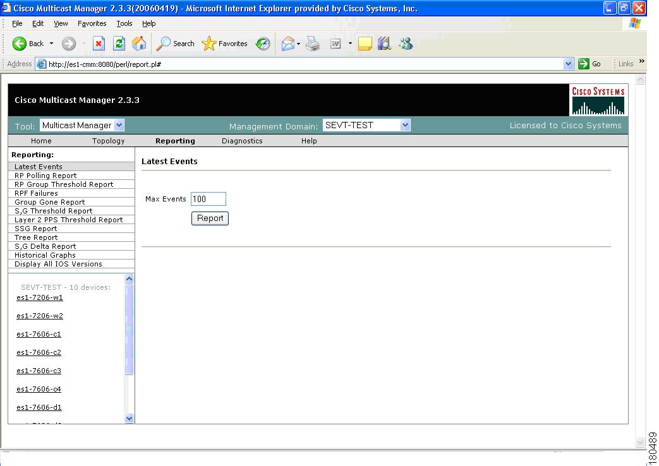Open the browser Help menu
The image size is (659, 466).
[x=148, y=23]
